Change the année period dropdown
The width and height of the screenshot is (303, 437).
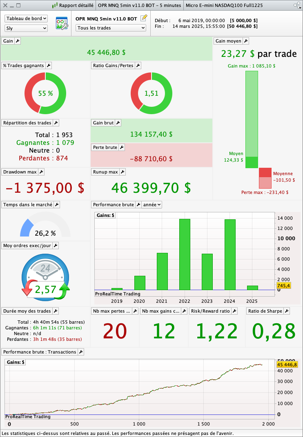tap(151, 205)
